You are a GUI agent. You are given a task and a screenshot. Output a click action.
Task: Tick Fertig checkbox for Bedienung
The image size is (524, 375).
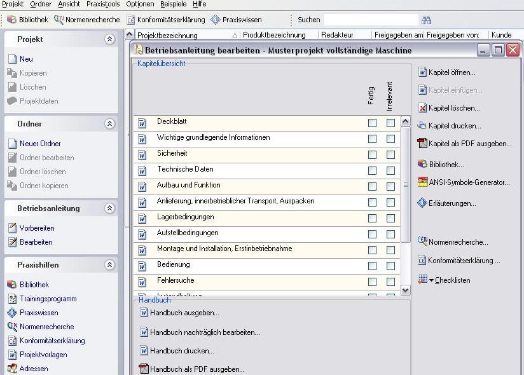pos(372,266)
